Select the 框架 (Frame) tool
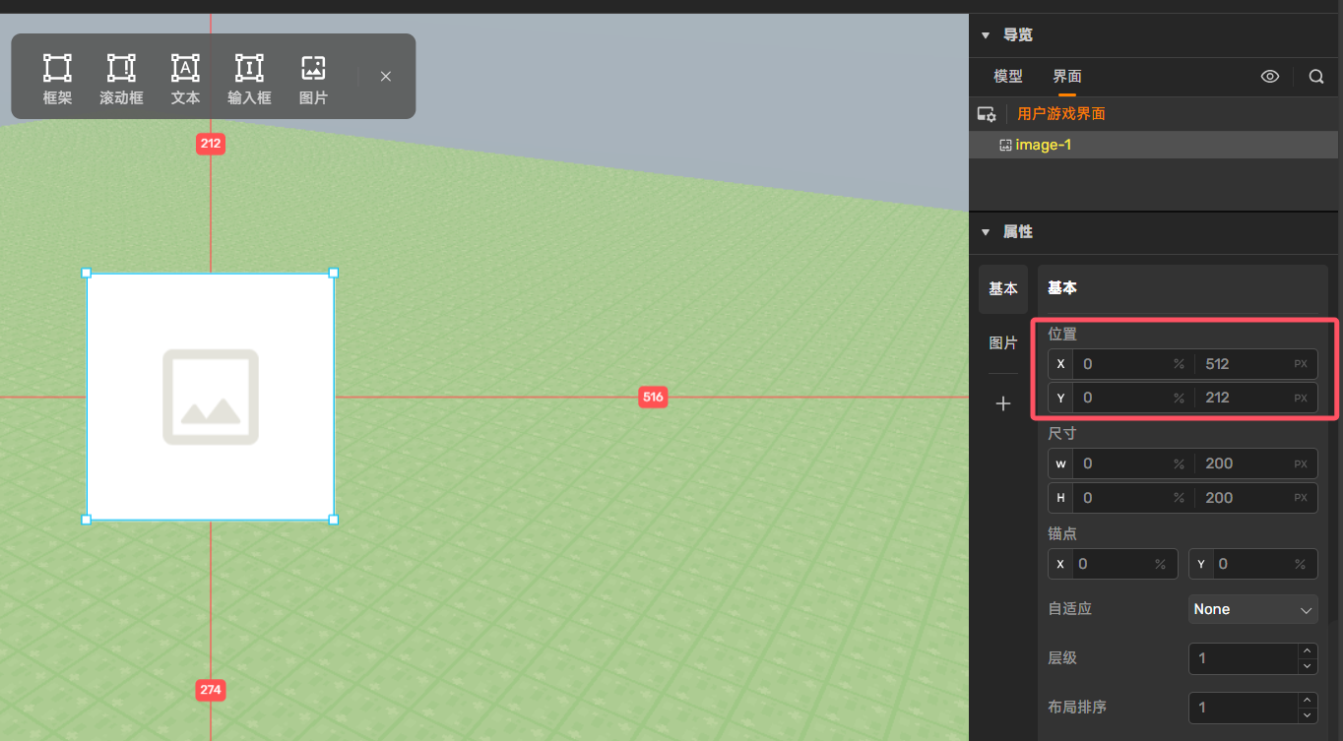The width and height of the screenshot is (1343, 741). [x=57, y=79]
